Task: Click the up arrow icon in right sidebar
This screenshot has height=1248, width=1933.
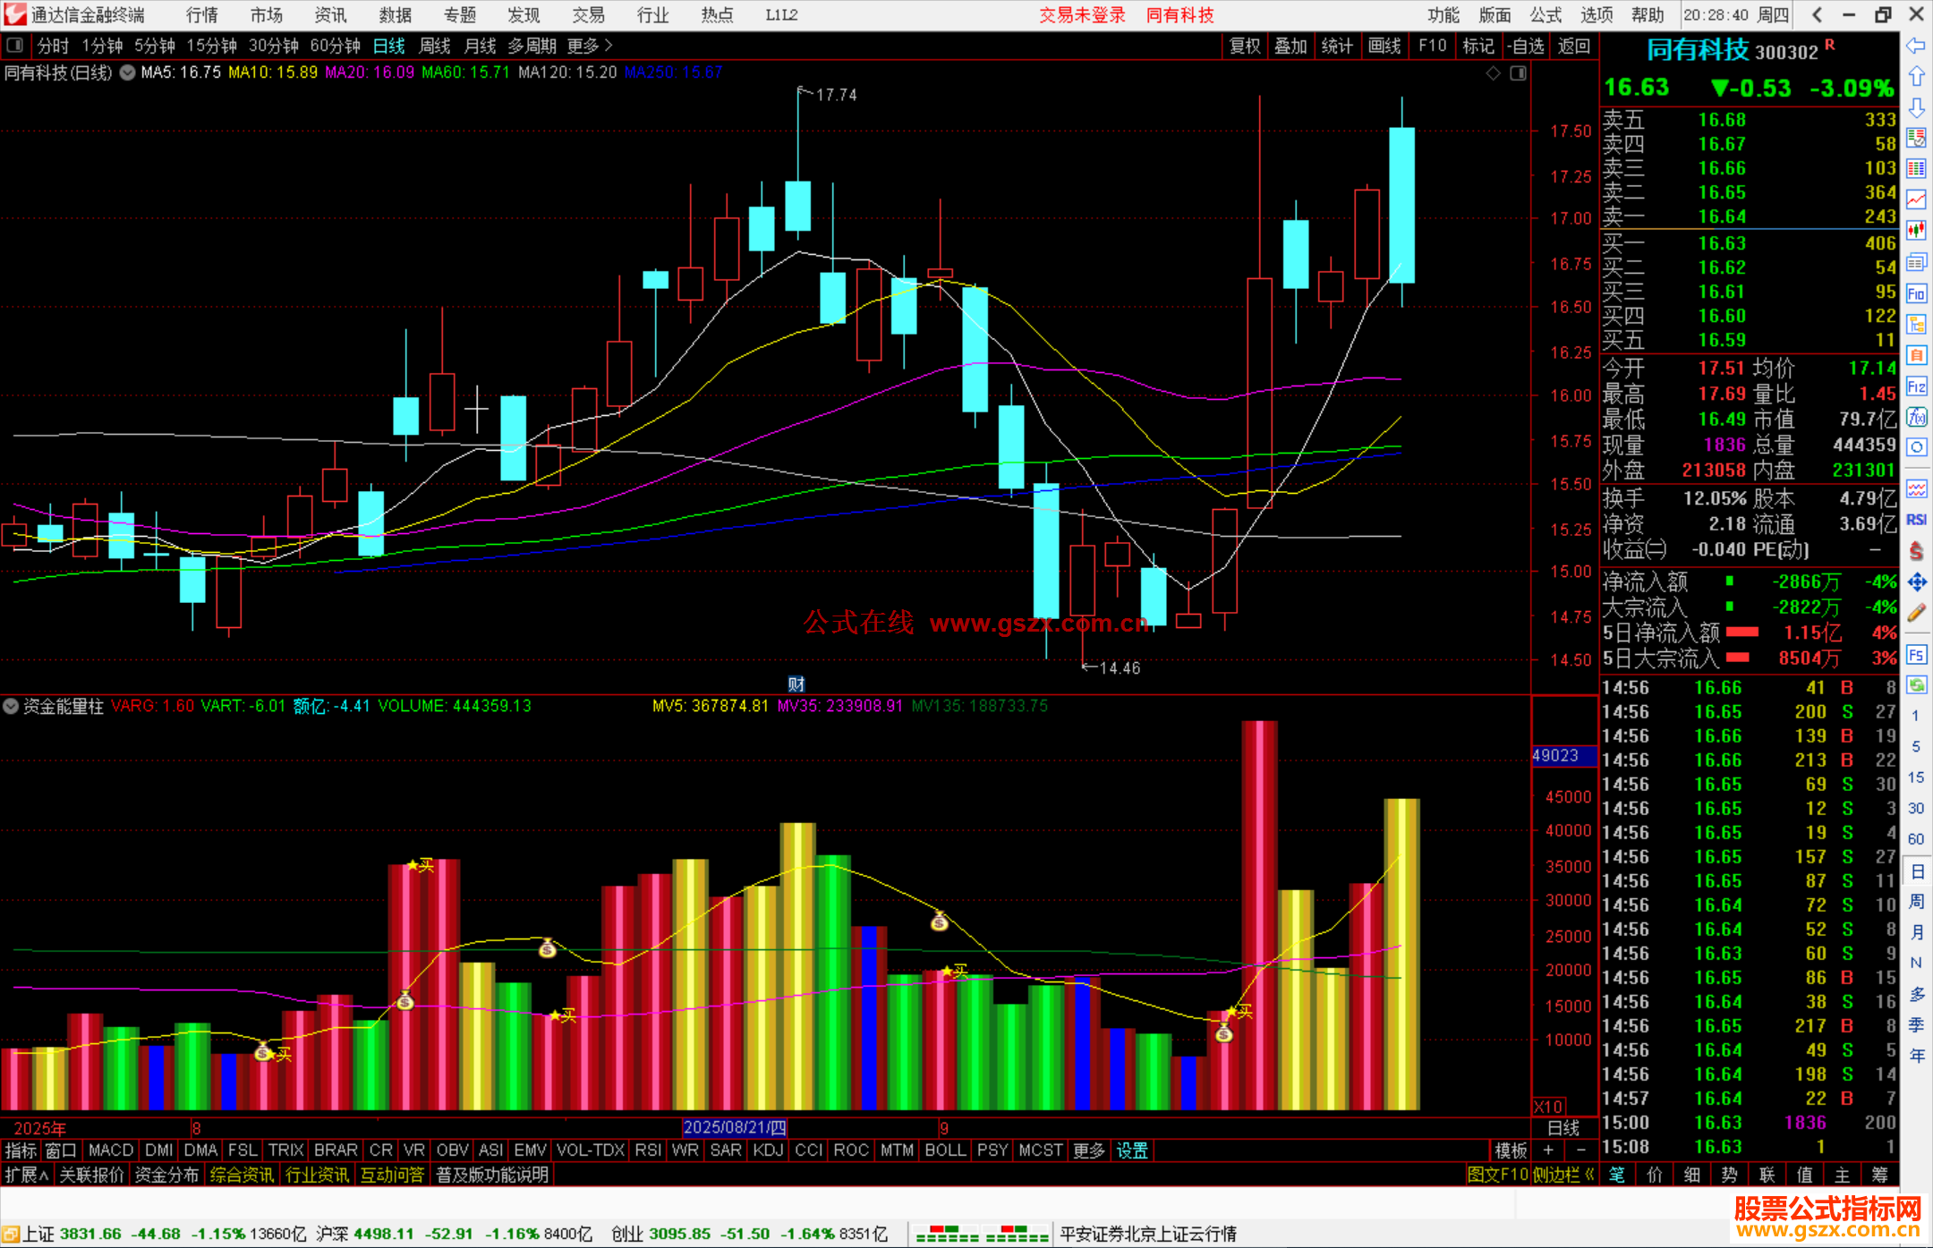Action: 1916,77
